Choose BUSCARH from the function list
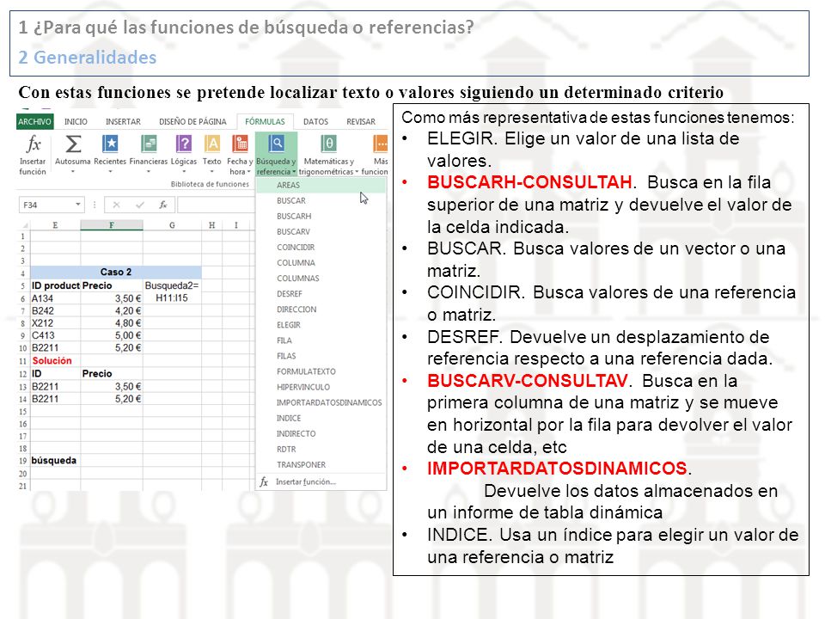The height and width of the screenshot is (619, 825). click(321, 217)
